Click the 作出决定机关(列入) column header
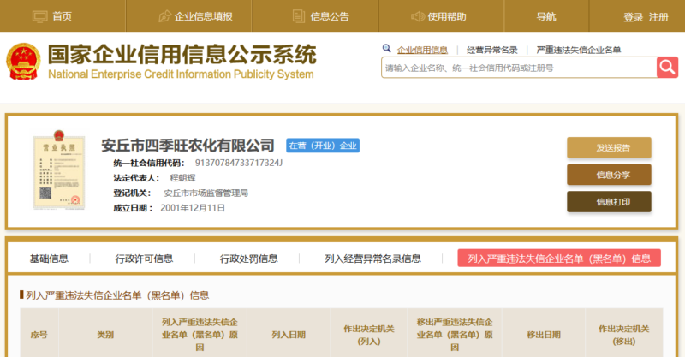Screen dimensions: 685x357 369,335
